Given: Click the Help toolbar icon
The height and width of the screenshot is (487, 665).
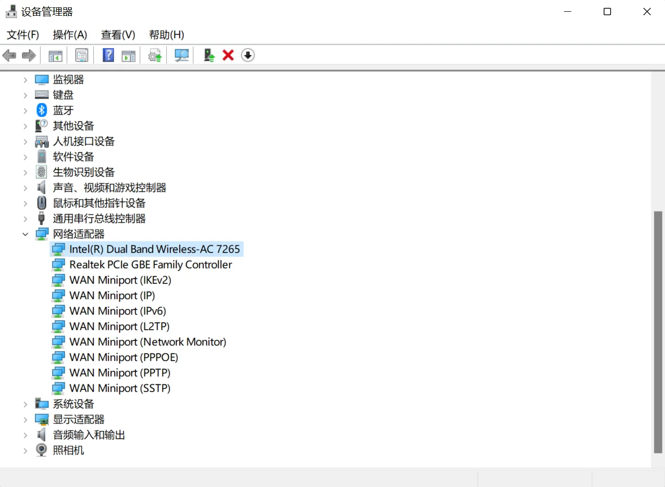Looking at the screenshot, I should 107,55.
